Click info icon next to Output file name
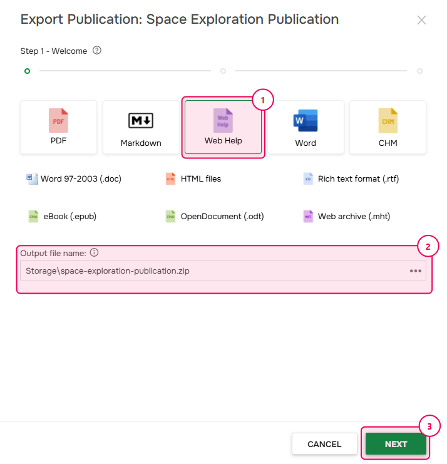Viewport: 447px width, 464px height. pyautogui.click(x=94, y=253)
